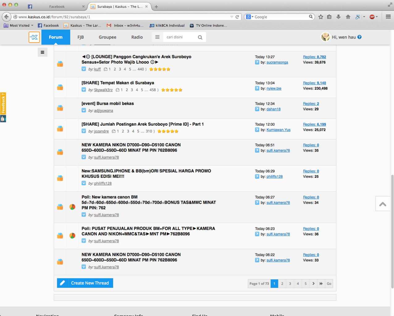Click the five-star rating on the LOUNGE thread
Viewport: 394px width, 316px height.
(160, 69)
